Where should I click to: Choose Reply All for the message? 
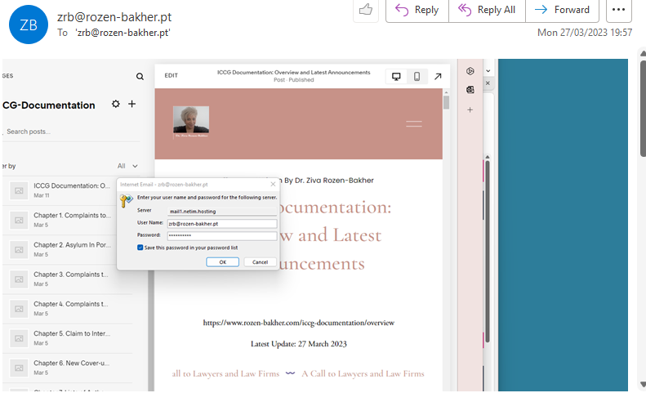[487, 10]
